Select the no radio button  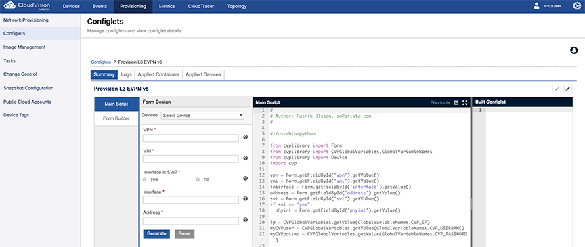[x=198, y=179]
